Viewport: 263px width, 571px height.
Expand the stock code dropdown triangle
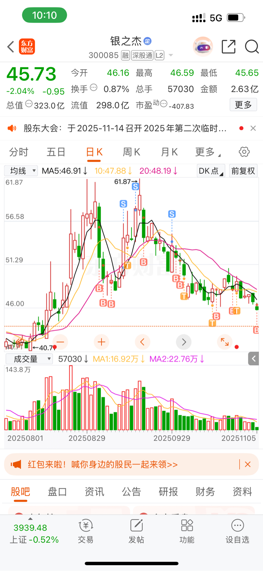[x=171, y=55]
